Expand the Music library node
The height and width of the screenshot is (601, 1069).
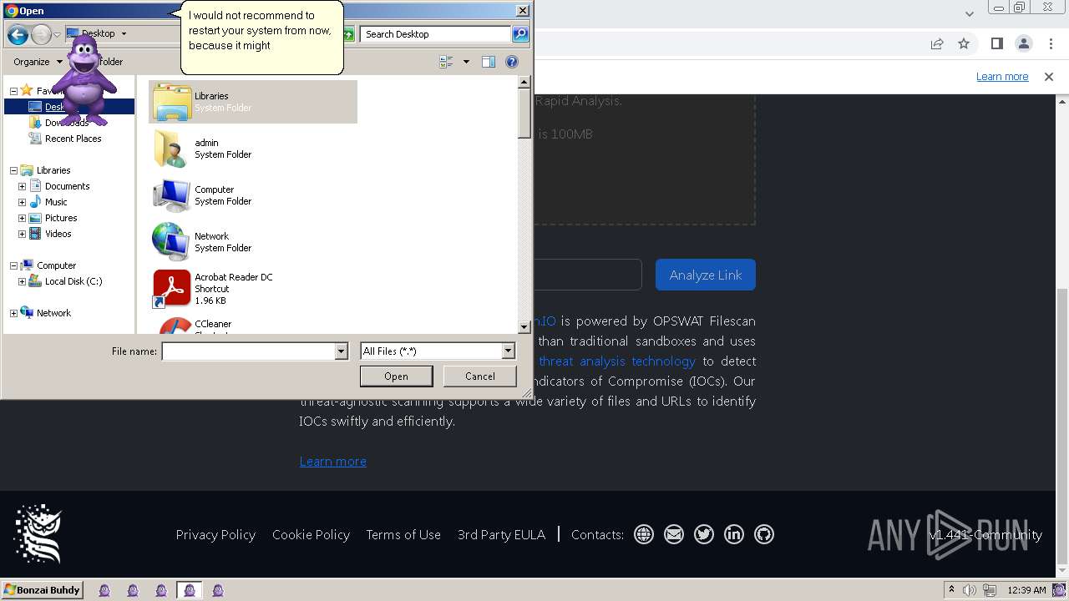[x=22, y=202]
